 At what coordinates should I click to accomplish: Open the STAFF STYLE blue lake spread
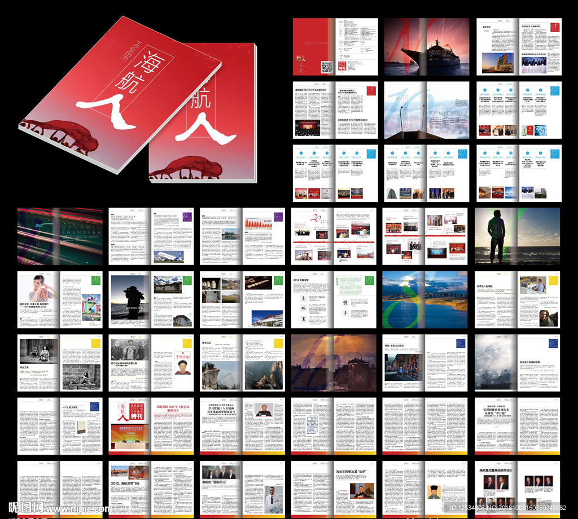tap(425, 300)
